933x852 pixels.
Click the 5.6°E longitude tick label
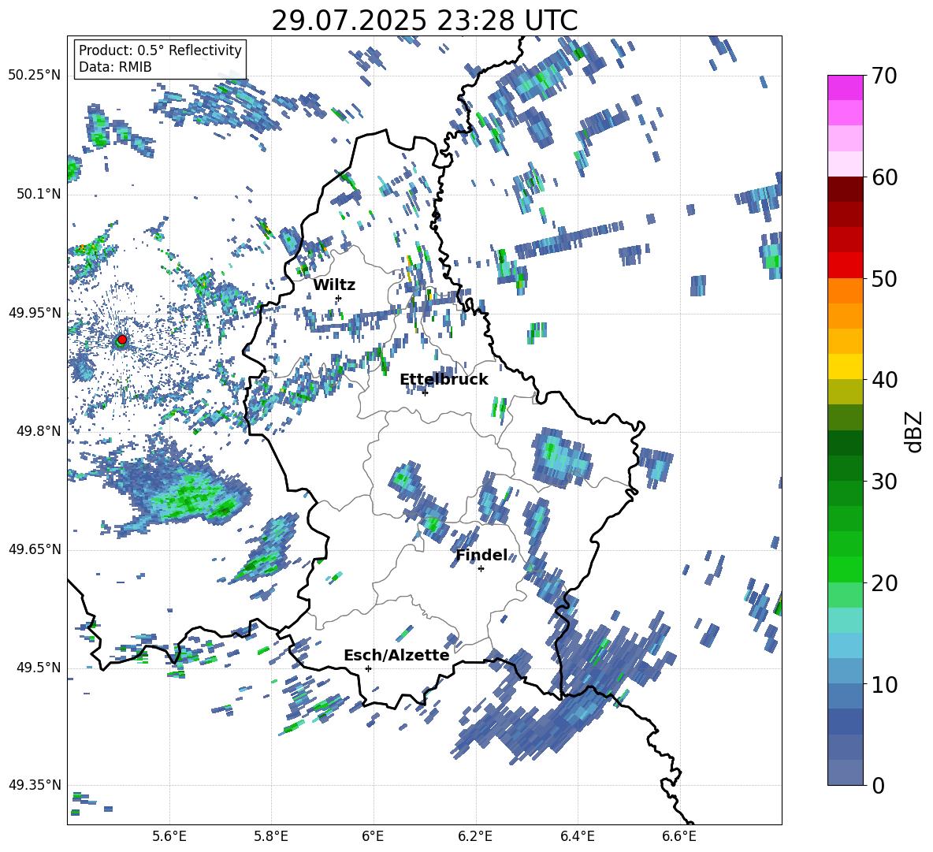(169, 836)
